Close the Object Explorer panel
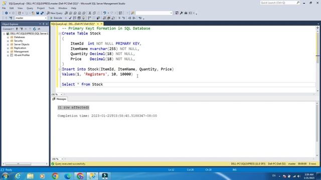Screen dimensions: 321x180 (x=47, y=24)
